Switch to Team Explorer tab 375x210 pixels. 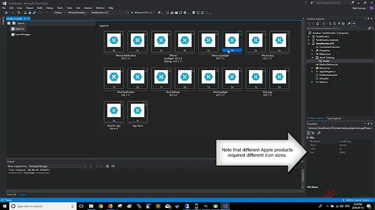pyautogui.click(x=334, y=119)
